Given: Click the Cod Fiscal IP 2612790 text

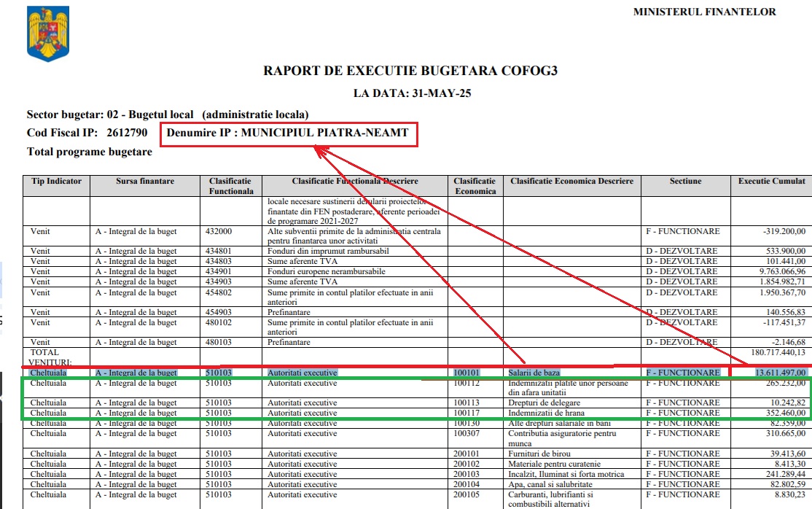Looking at the screenshot, I should pyautogui.click(x=87, y=133).
